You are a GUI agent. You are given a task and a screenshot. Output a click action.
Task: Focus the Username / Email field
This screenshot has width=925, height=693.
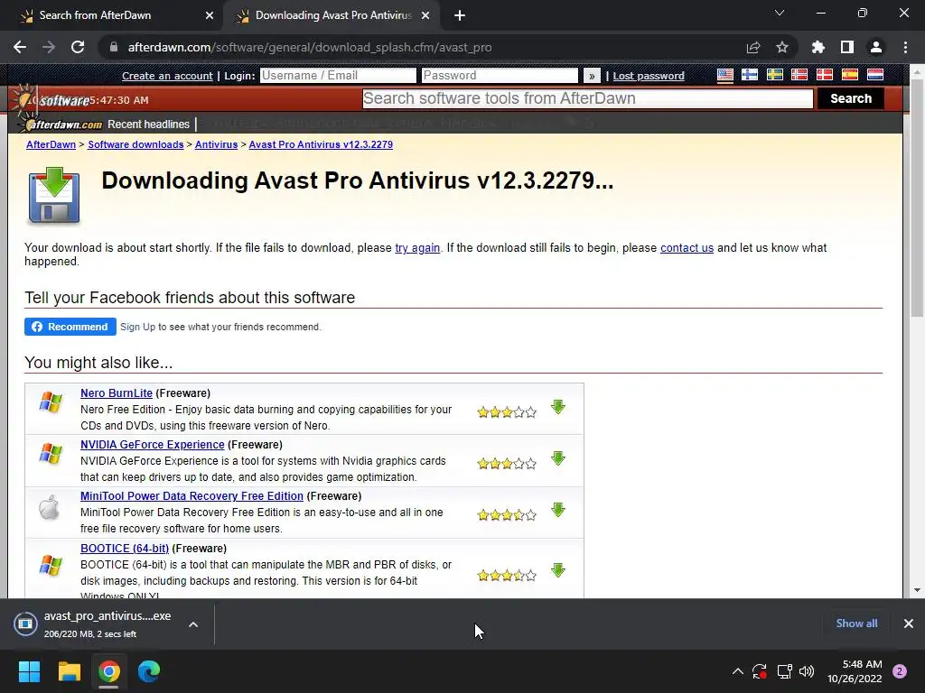click(338, 76)
